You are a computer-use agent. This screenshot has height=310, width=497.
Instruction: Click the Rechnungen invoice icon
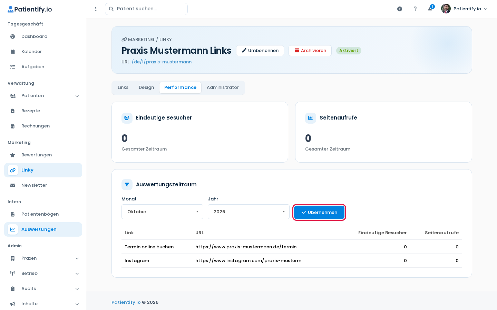(x=13, y=126)
